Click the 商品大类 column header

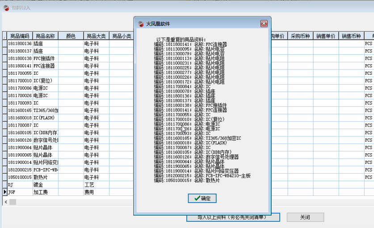click(97, 36)
